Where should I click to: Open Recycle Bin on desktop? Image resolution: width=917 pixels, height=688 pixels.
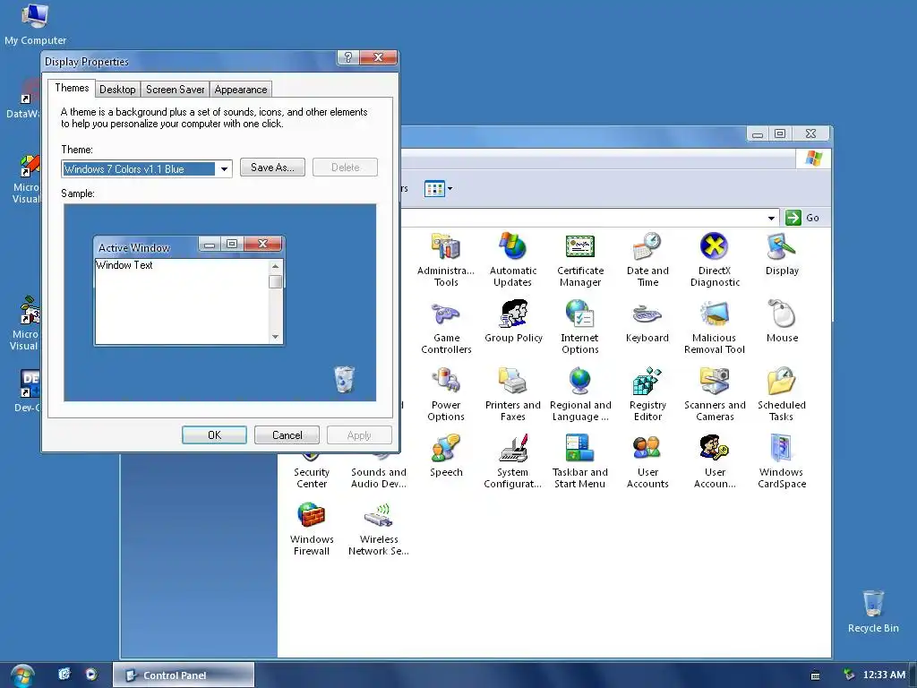coord(873,612)
